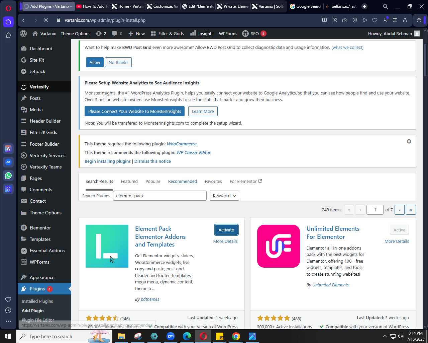
Task: Open browser downloads icon
Action: 385,20
